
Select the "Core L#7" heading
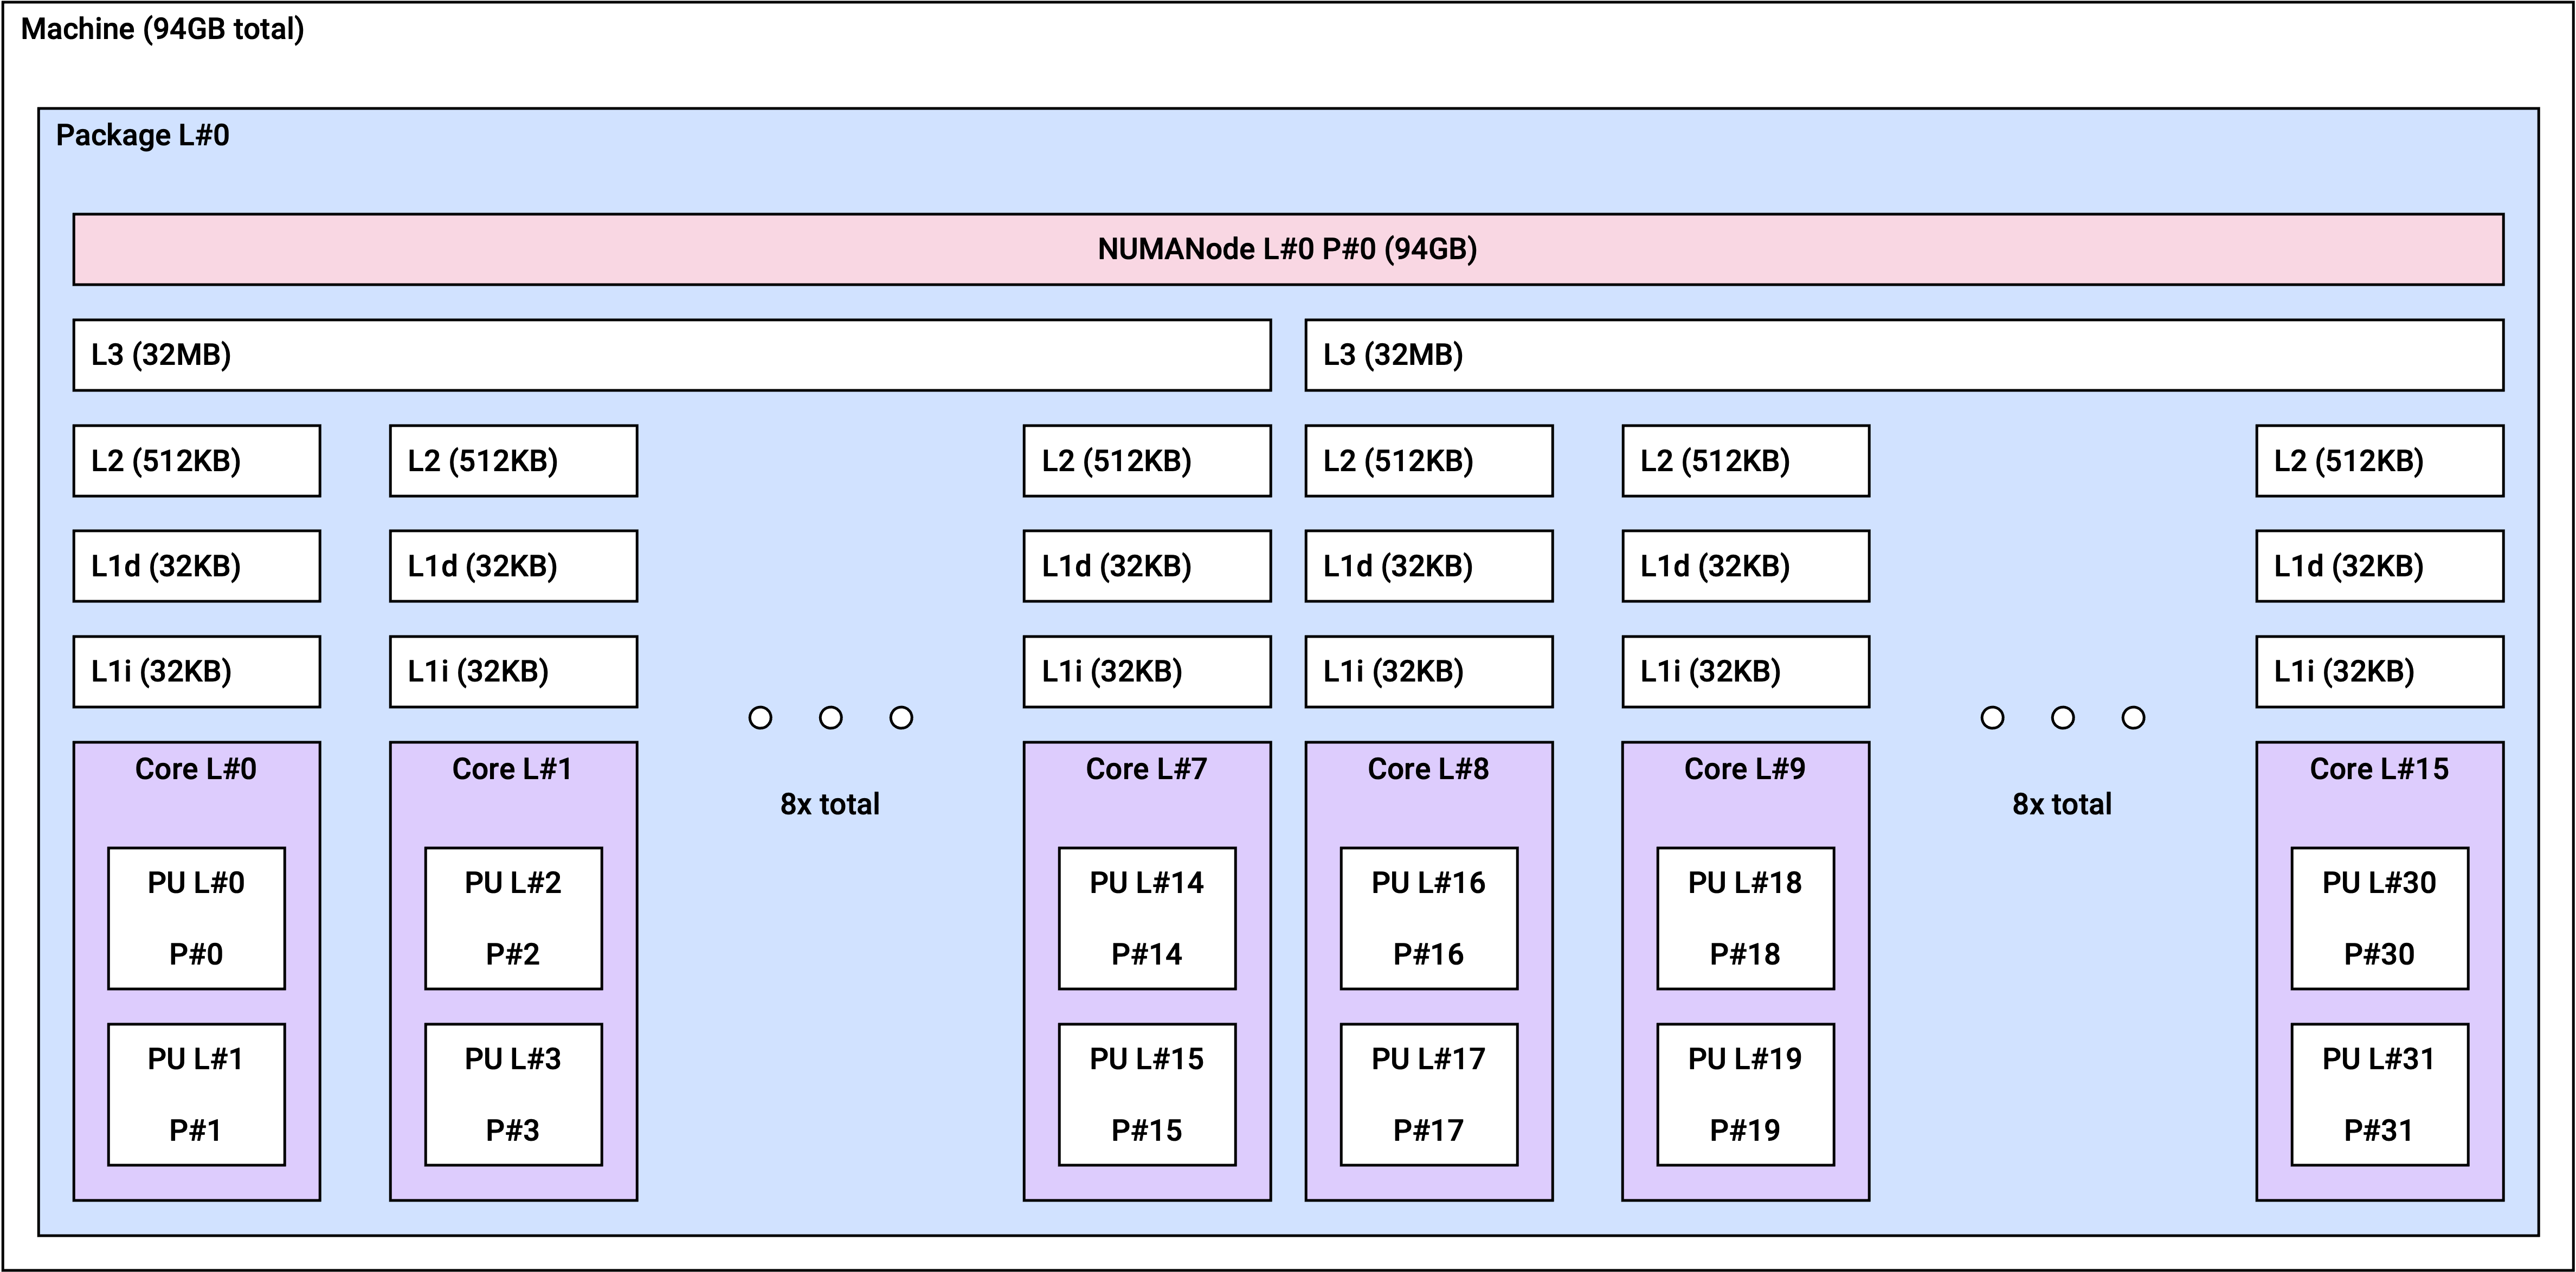(1147, 769)
